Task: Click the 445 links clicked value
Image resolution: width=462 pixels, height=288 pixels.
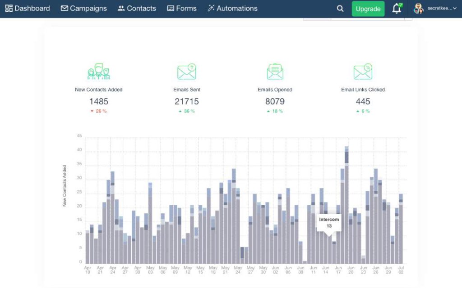Action: point(363,101)
